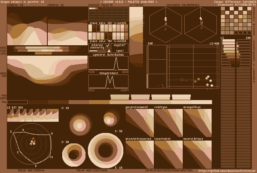Click the 'LI-HUE' plot label
Image resolution: width=257 pixels, height=173 pixels.
[x=214, y=44]
